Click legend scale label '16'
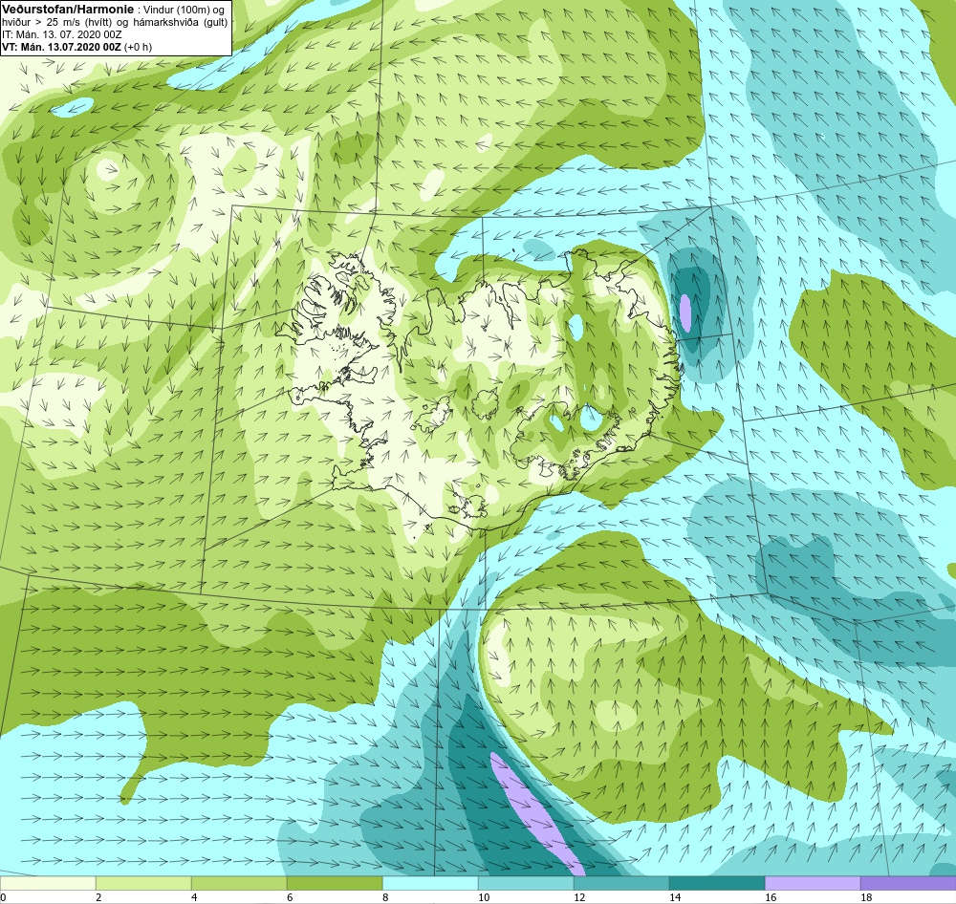 coord(771,897)
